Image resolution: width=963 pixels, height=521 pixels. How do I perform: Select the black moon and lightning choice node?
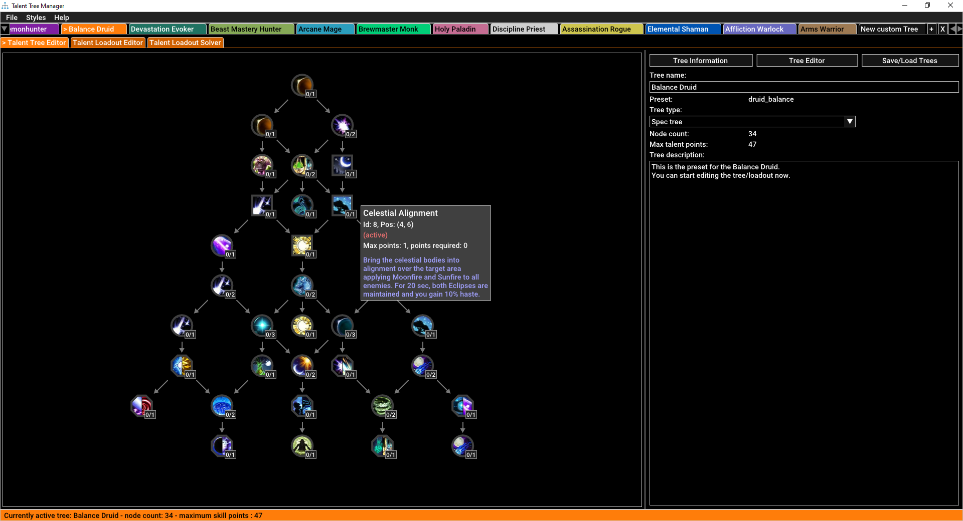pyautogui.click(x=222, y=446)
